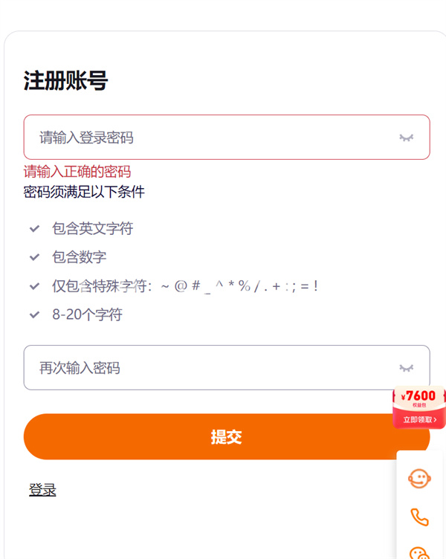Click the red error 请输入正确的密码
The height and width of the screenshot is (559, 446).
point(77,172)
